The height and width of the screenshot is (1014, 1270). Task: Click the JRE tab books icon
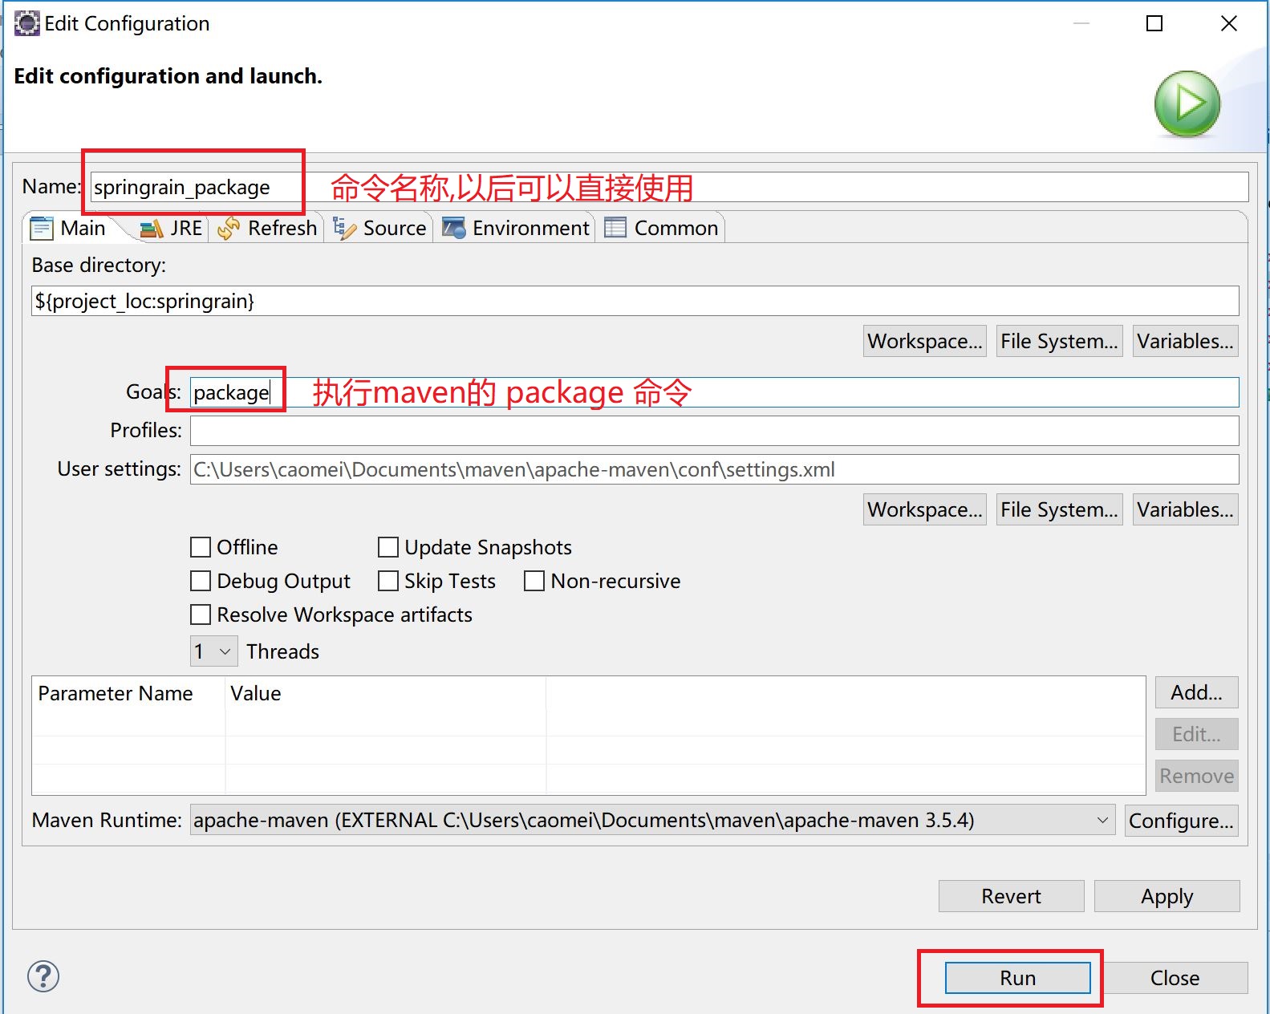coord(151,229)
